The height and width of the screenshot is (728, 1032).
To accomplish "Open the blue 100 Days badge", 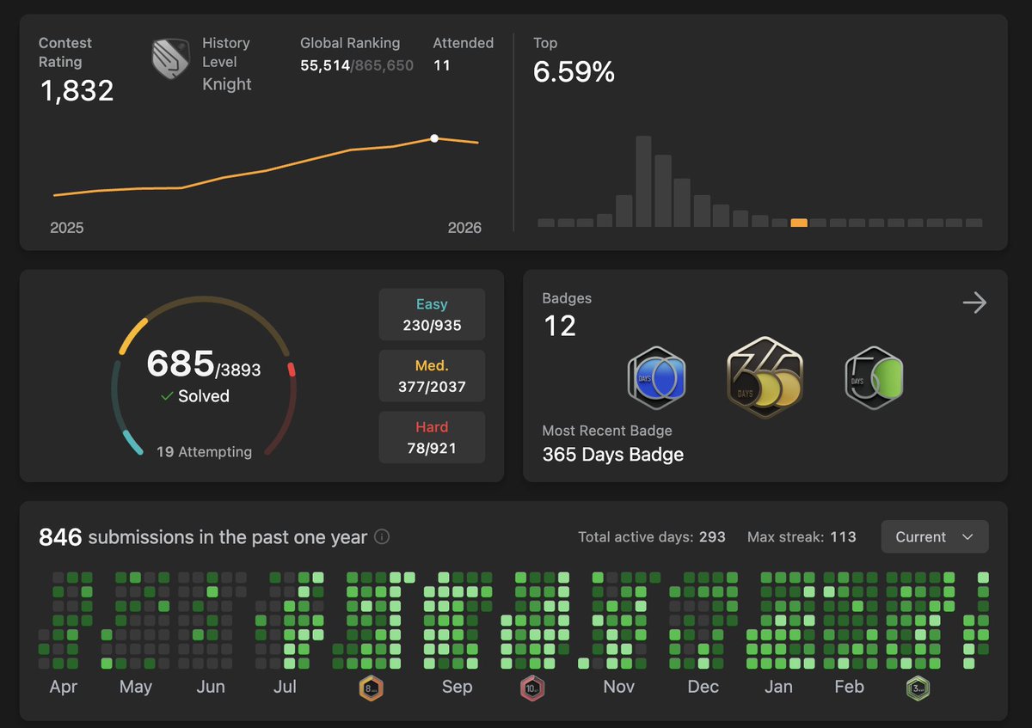I will 656,378.
